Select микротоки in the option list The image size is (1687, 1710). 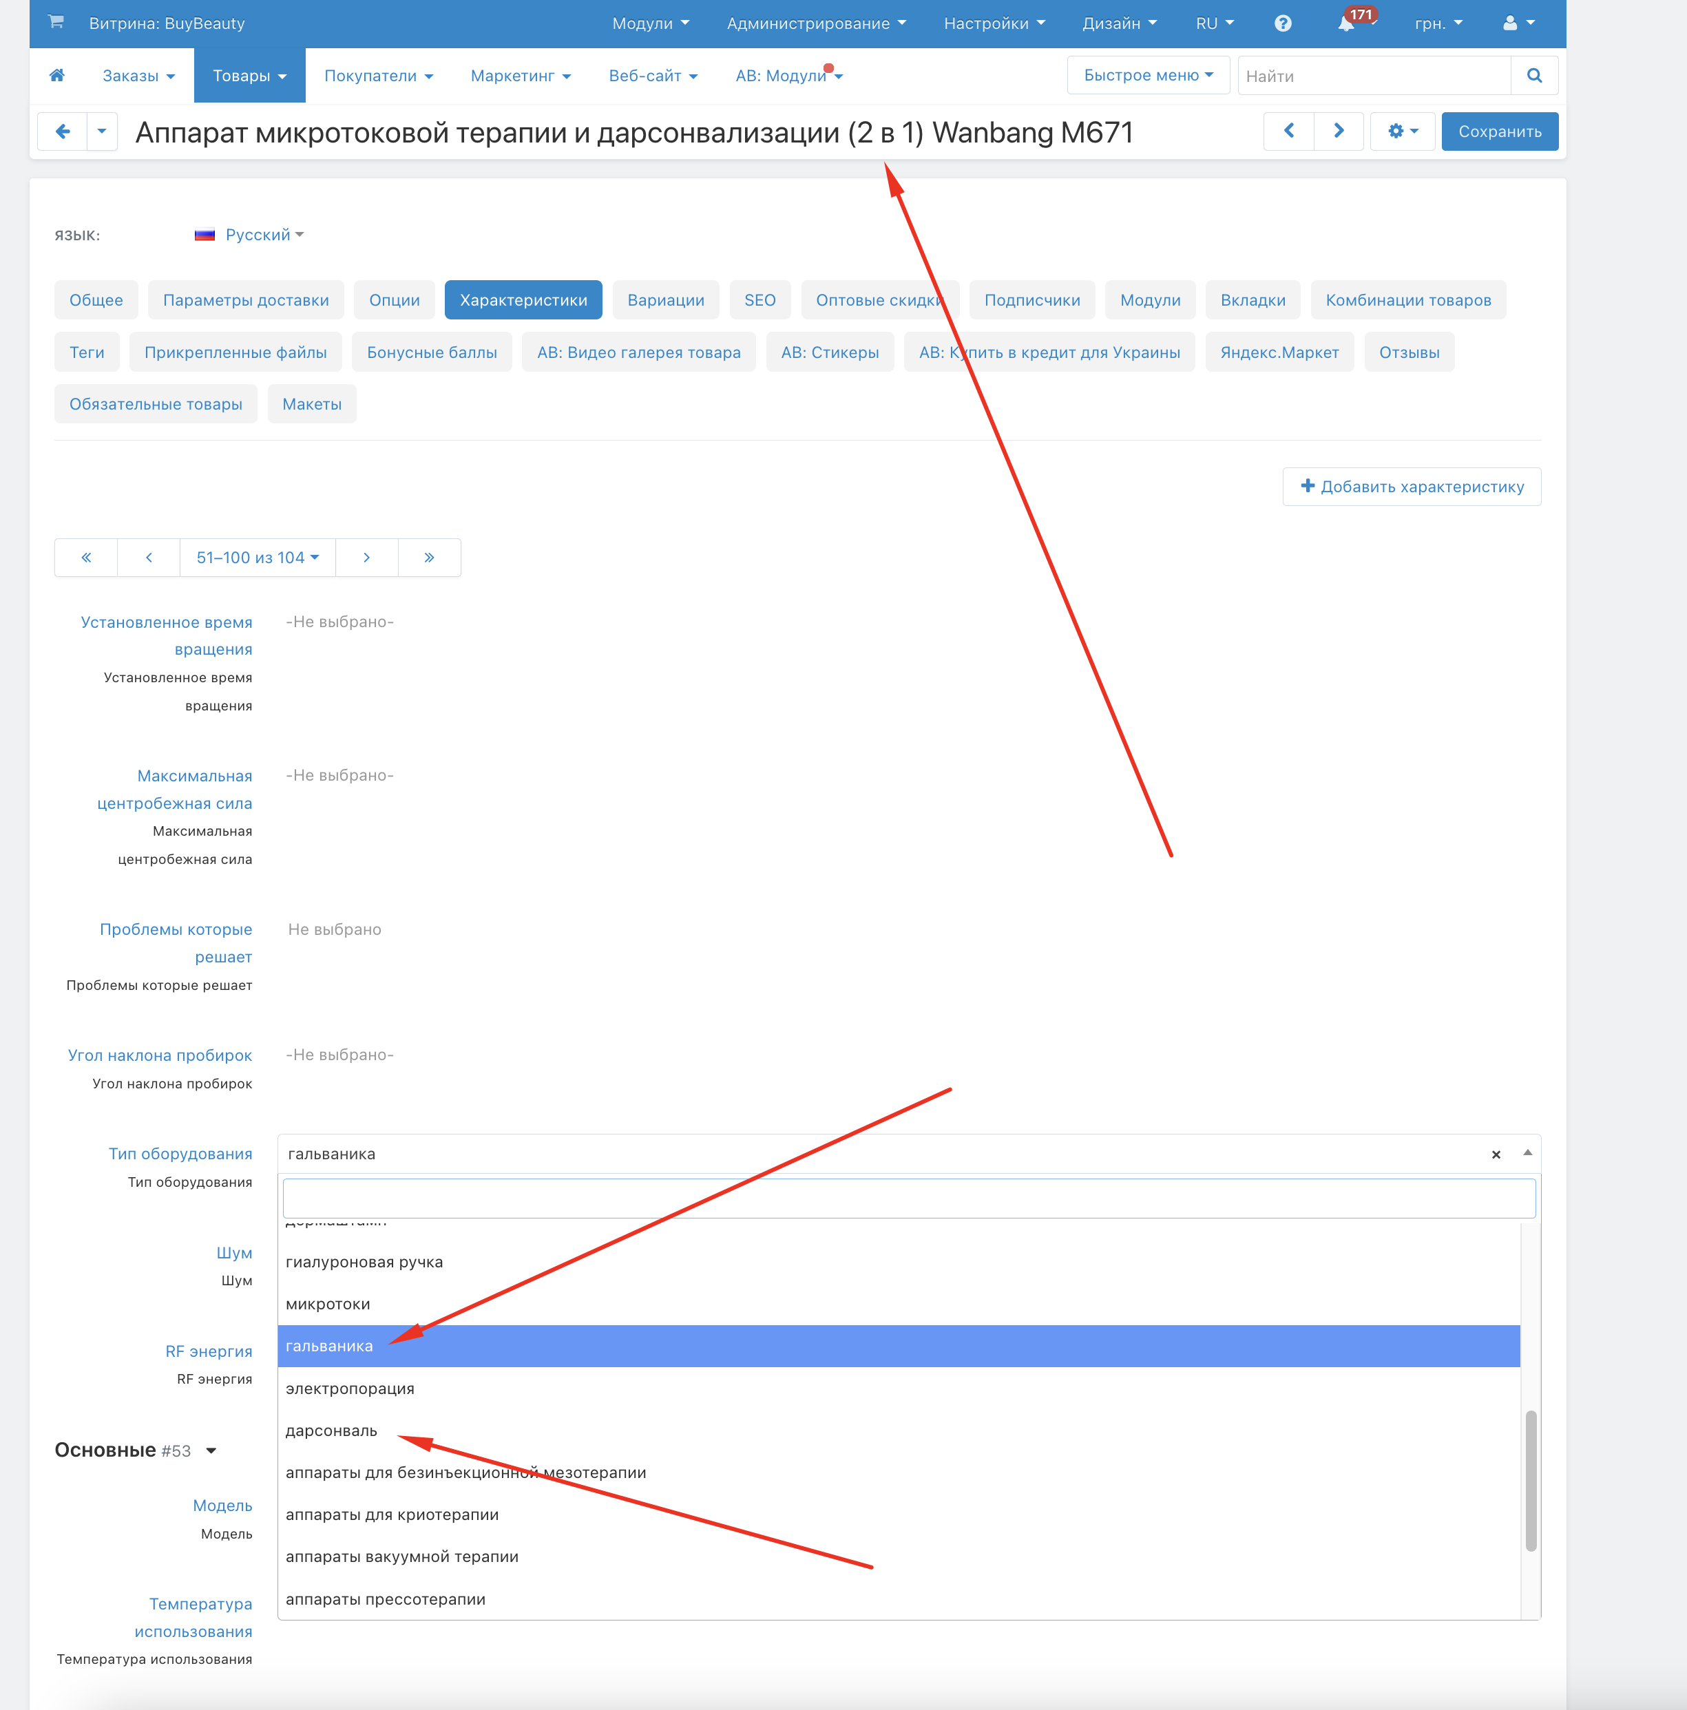(x=899, y=1305)
